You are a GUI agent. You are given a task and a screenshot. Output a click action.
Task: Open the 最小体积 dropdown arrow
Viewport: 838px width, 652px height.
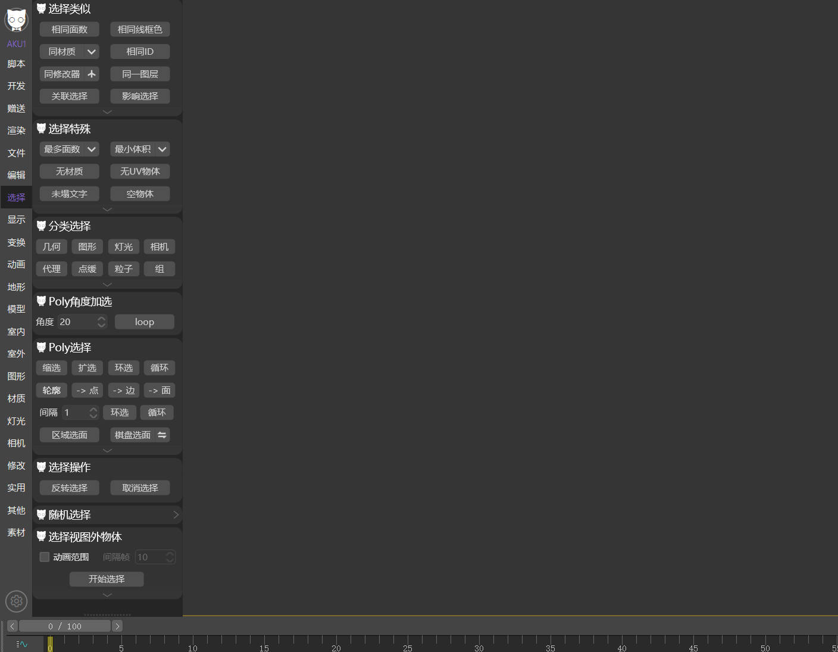[162, 149]
